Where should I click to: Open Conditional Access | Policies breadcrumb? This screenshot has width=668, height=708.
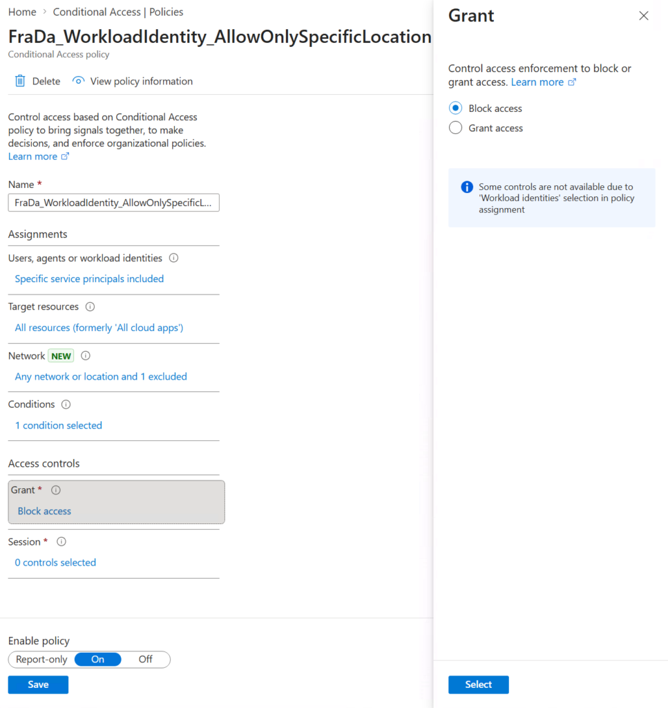pyautogui.click(x=118, y=12)
